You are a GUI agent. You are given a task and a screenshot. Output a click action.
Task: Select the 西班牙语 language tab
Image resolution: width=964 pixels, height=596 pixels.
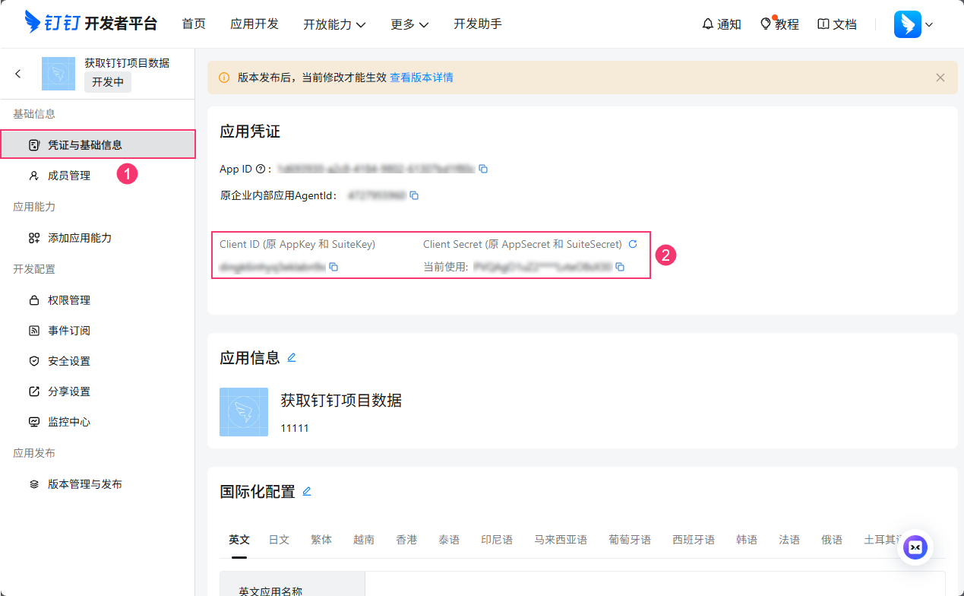(694, 540)
